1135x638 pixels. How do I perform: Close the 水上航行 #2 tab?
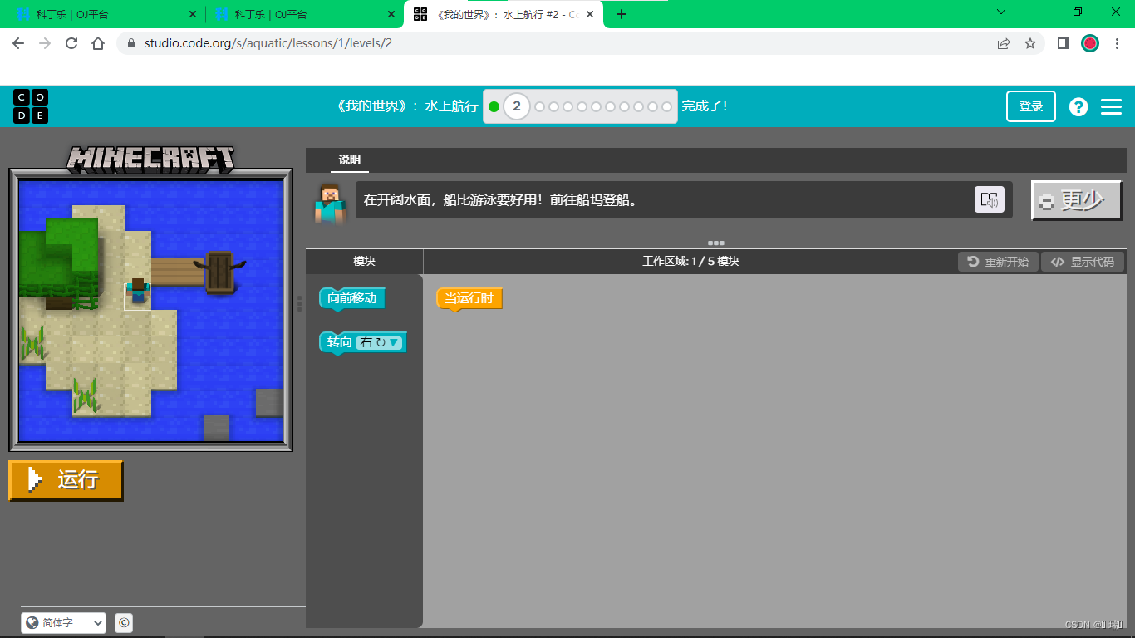coord(589,14)
